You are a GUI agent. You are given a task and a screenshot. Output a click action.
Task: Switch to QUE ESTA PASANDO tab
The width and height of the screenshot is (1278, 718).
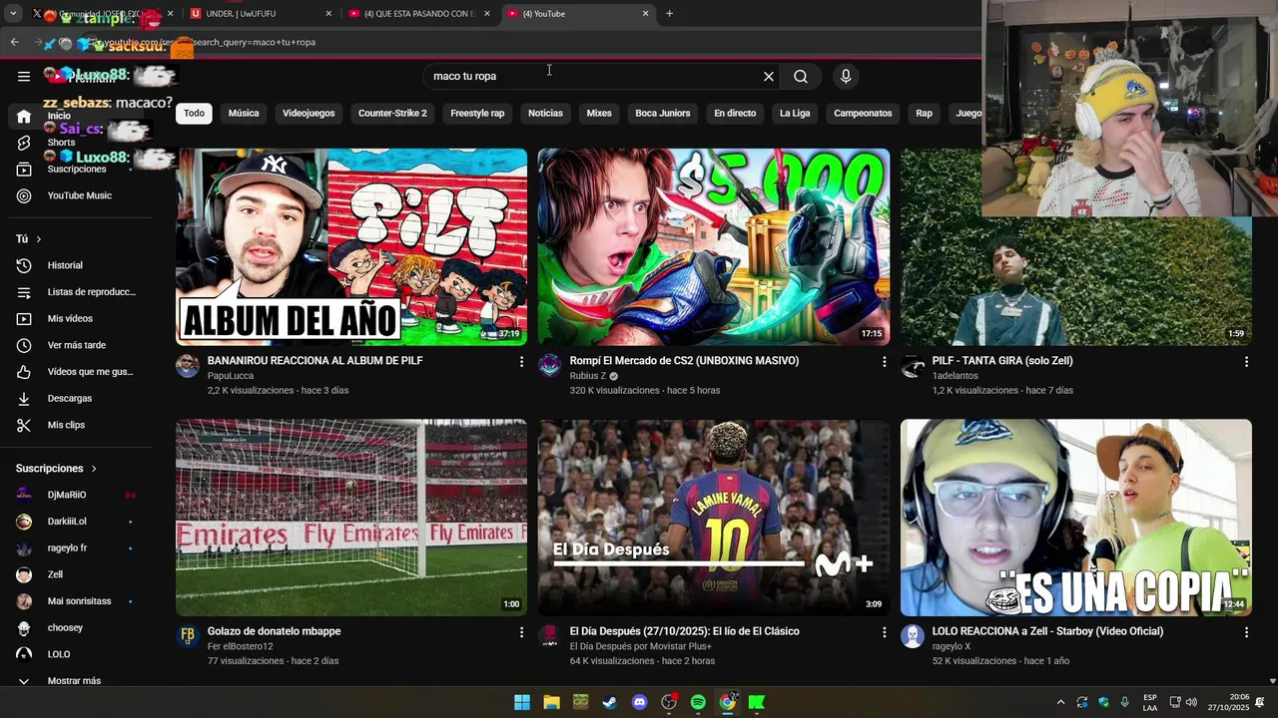[419, 13]
